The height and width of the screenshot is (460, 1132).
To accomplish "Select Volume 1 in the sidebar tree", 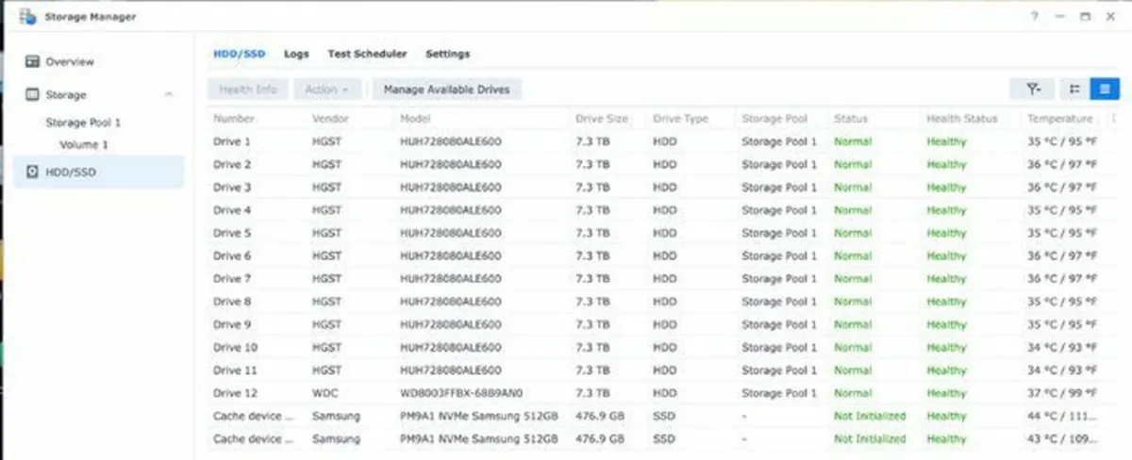I will tap(84, 145).
